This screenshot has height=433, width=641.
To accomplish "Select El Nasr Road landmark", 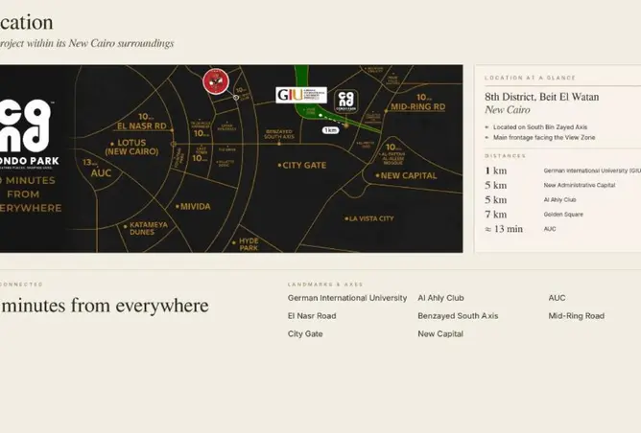I will [312, 316].
